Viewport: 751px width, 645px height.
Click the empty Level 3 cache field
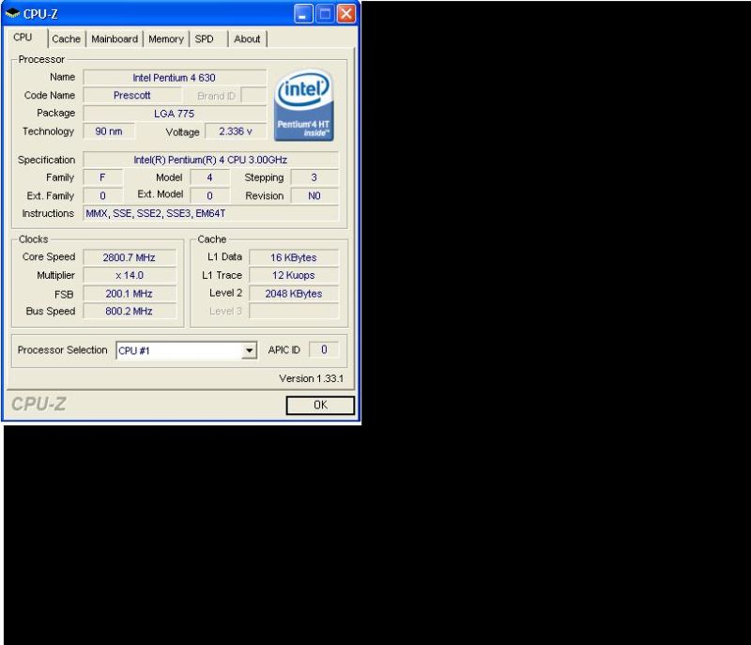point(294,312)
